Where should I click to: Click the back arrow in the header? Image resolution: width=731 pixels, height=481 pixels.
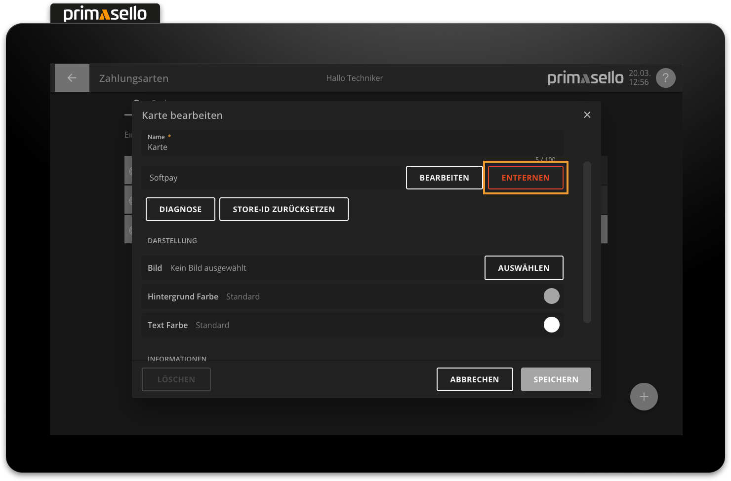coord(72,78)
